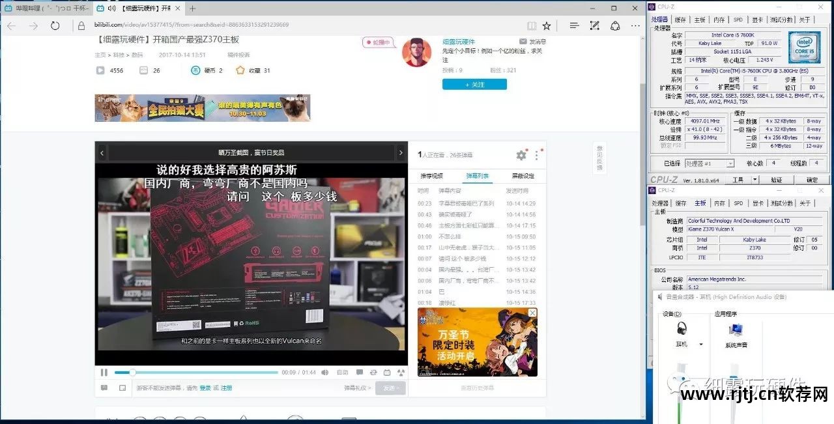Add page to favorites with star icon
This screenshot has height=424, width=834.
[x=546, y=26]
